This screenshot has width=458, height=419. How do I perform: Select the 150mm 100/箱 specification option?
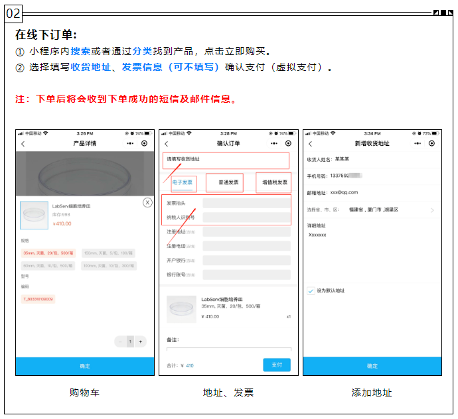point(109,253)
